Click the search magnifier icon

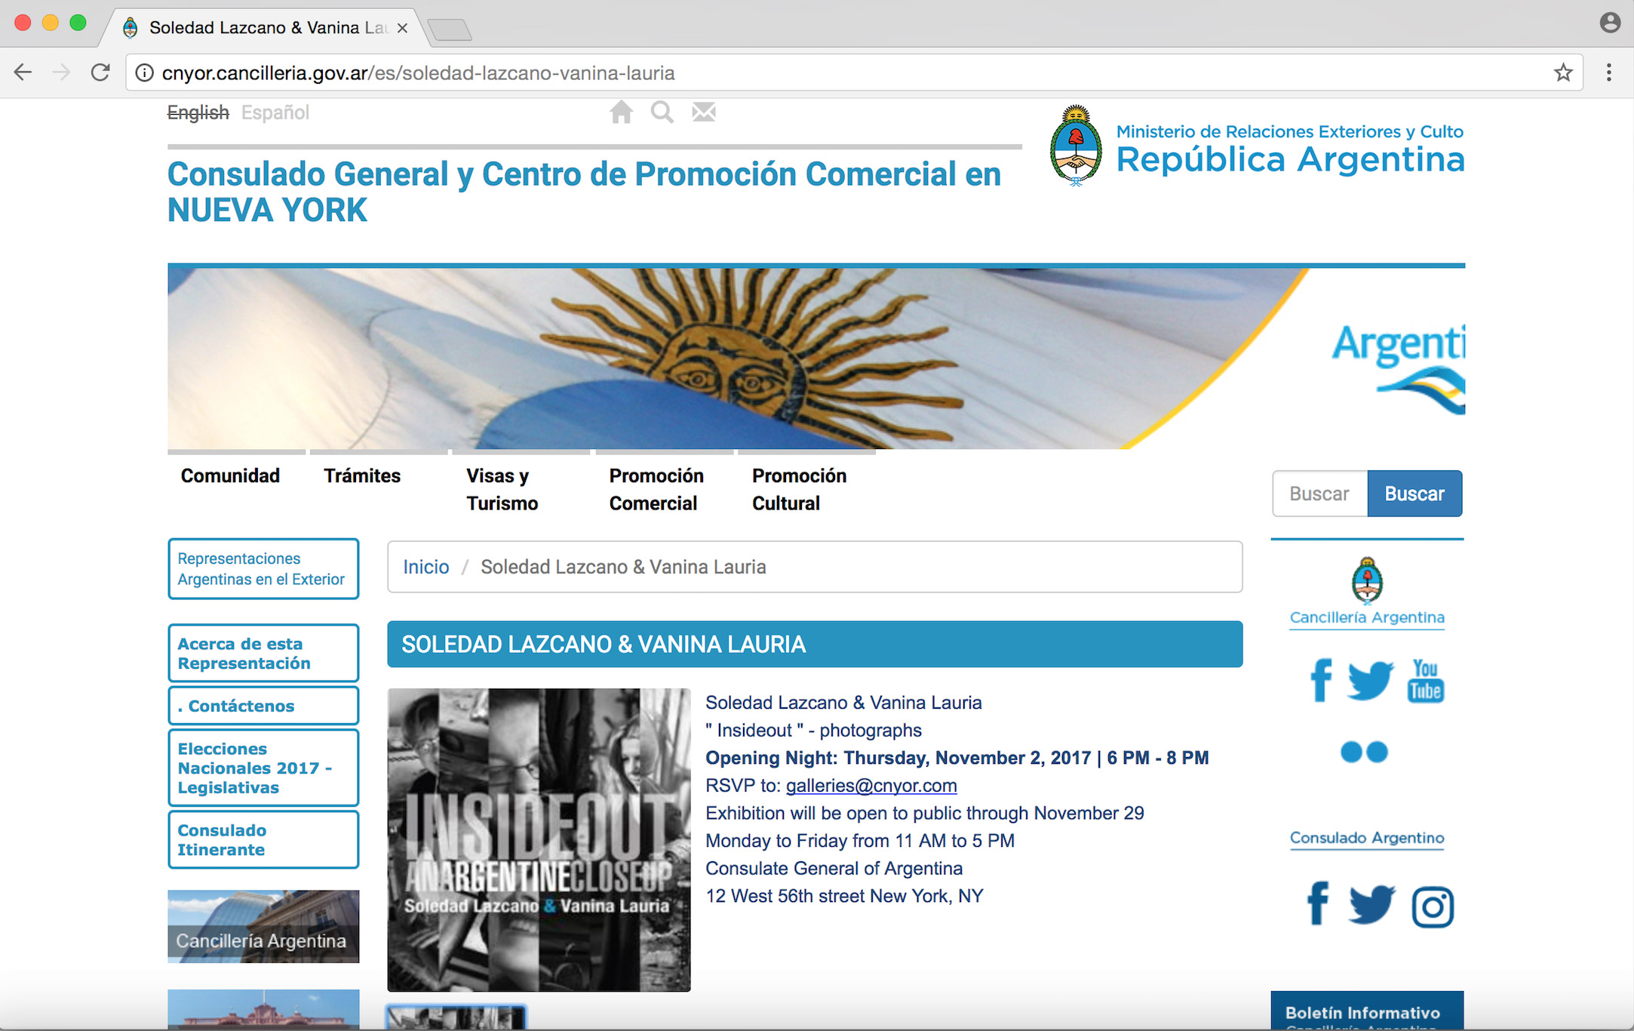tap(662, 112)
